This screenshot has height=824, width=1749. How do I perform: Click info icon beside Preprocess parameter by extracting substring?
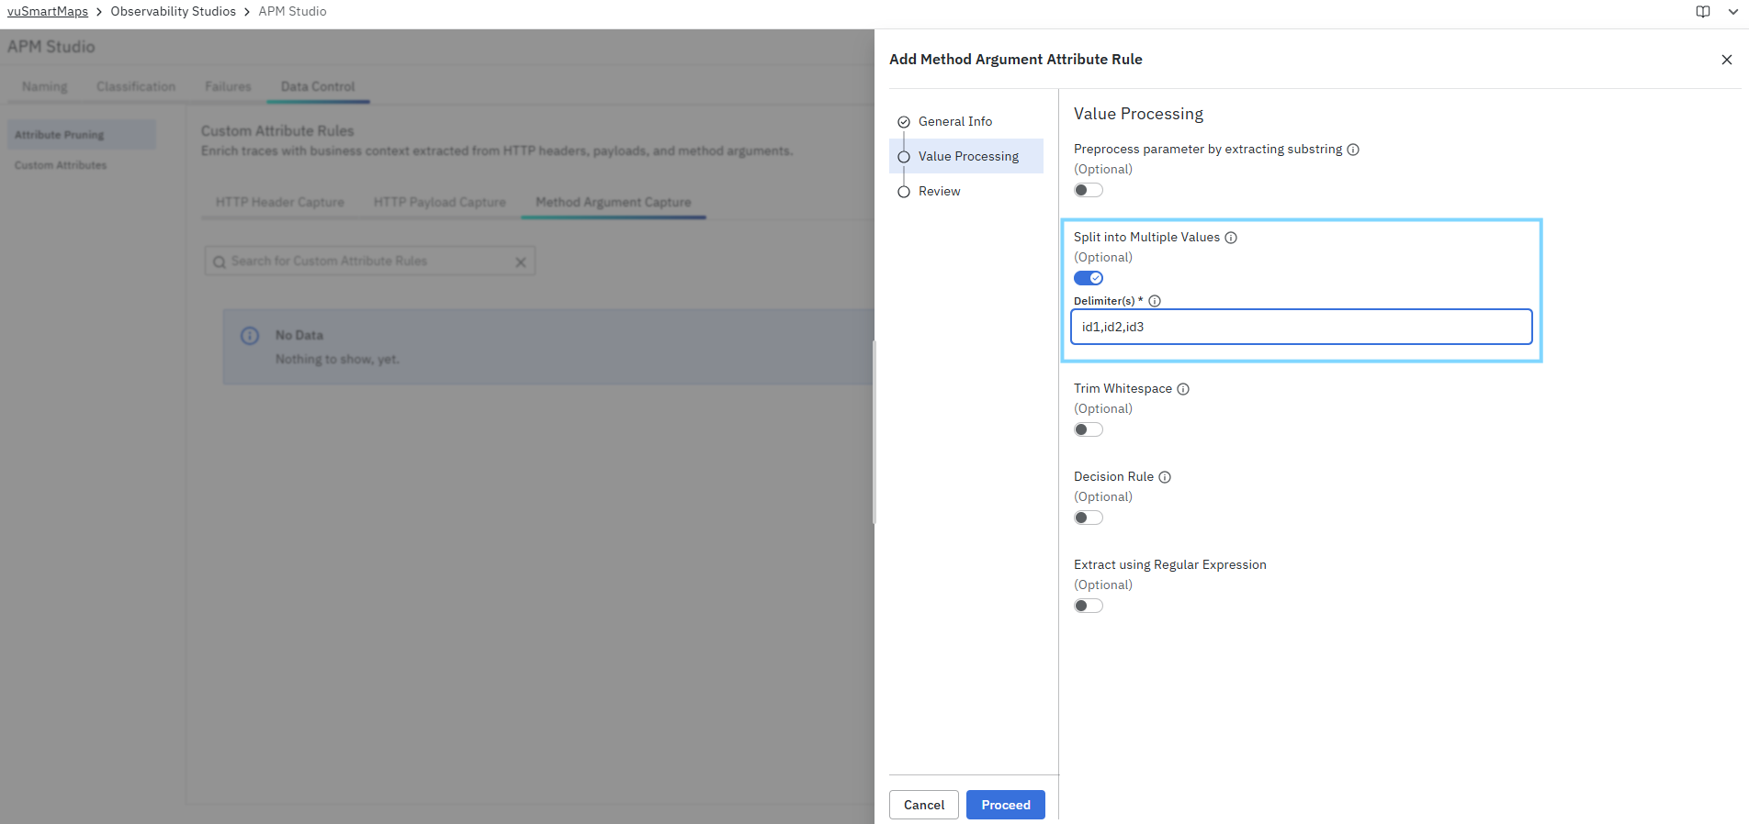pos(1353,150)
